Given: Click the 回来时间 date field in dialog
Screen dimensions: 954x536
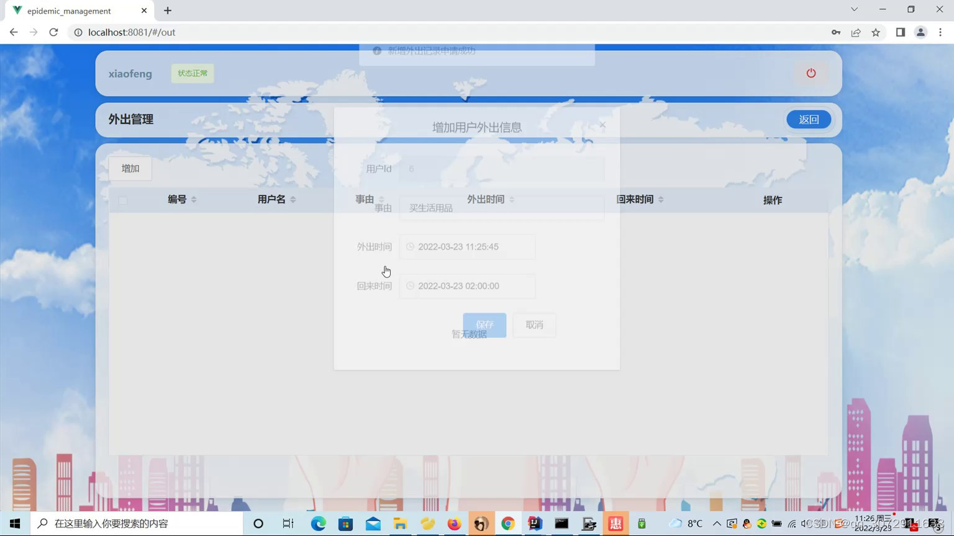Looking at the screenshot, I should (468, 286).
